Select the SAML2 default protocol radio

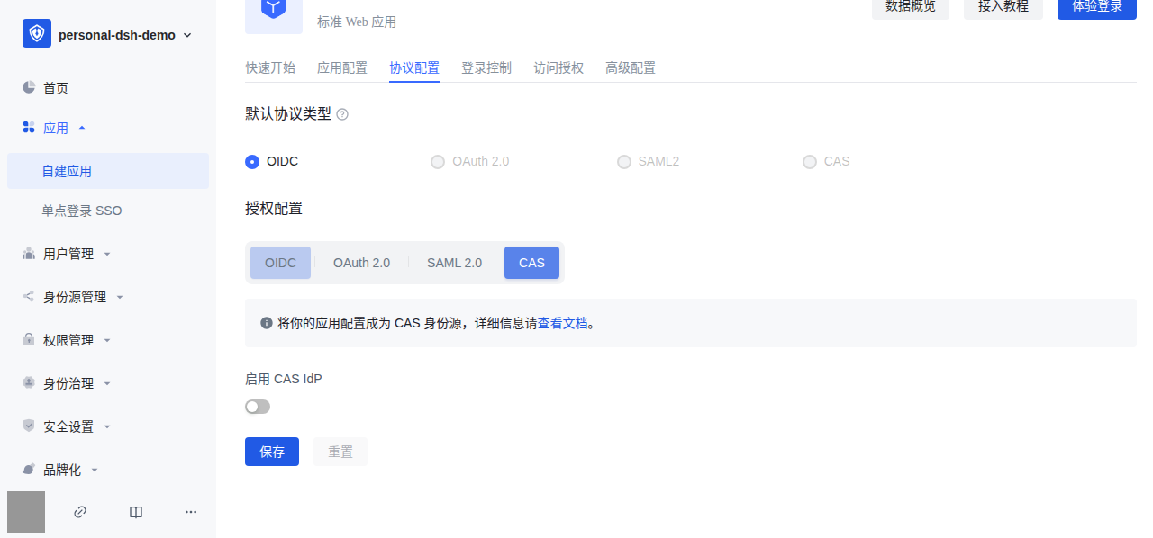pyautogui.click(x=624, y=162)
